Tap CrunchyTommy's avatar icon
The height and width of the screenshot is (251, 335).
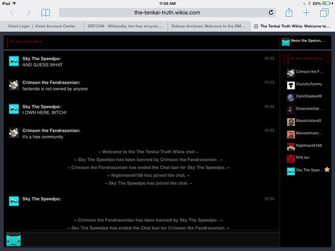291,85
